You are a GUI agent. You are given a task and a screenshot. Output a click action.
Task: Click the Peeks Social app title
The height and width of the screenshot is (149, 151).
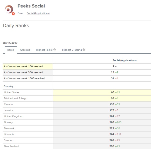pos(31,6)
